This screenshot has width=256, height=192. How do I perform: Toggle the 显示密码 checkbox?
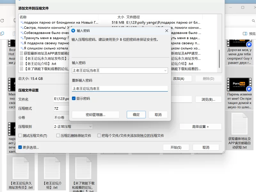point(74,99)
